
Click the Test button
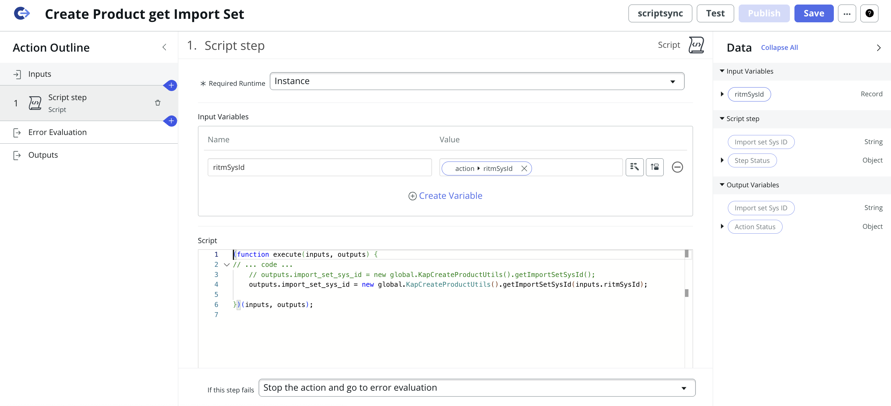click(715, 14)
